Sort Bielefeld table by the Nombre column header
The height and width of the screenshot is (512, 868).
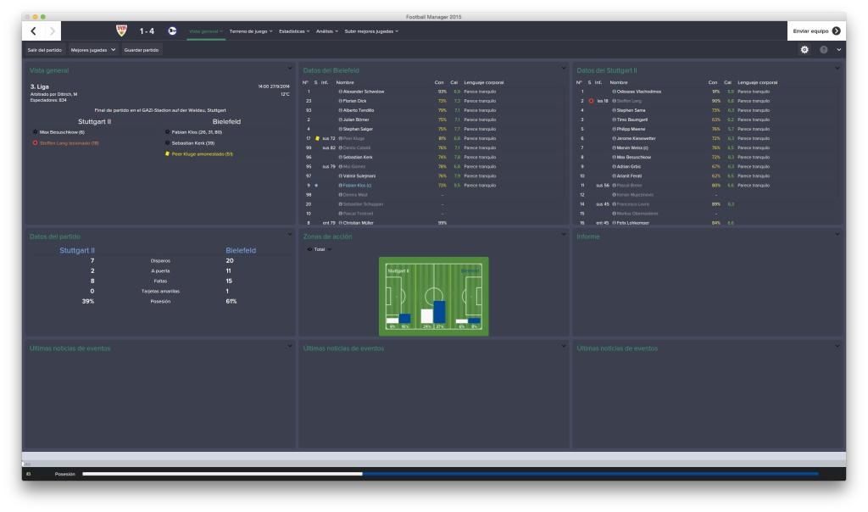[345, 82]
